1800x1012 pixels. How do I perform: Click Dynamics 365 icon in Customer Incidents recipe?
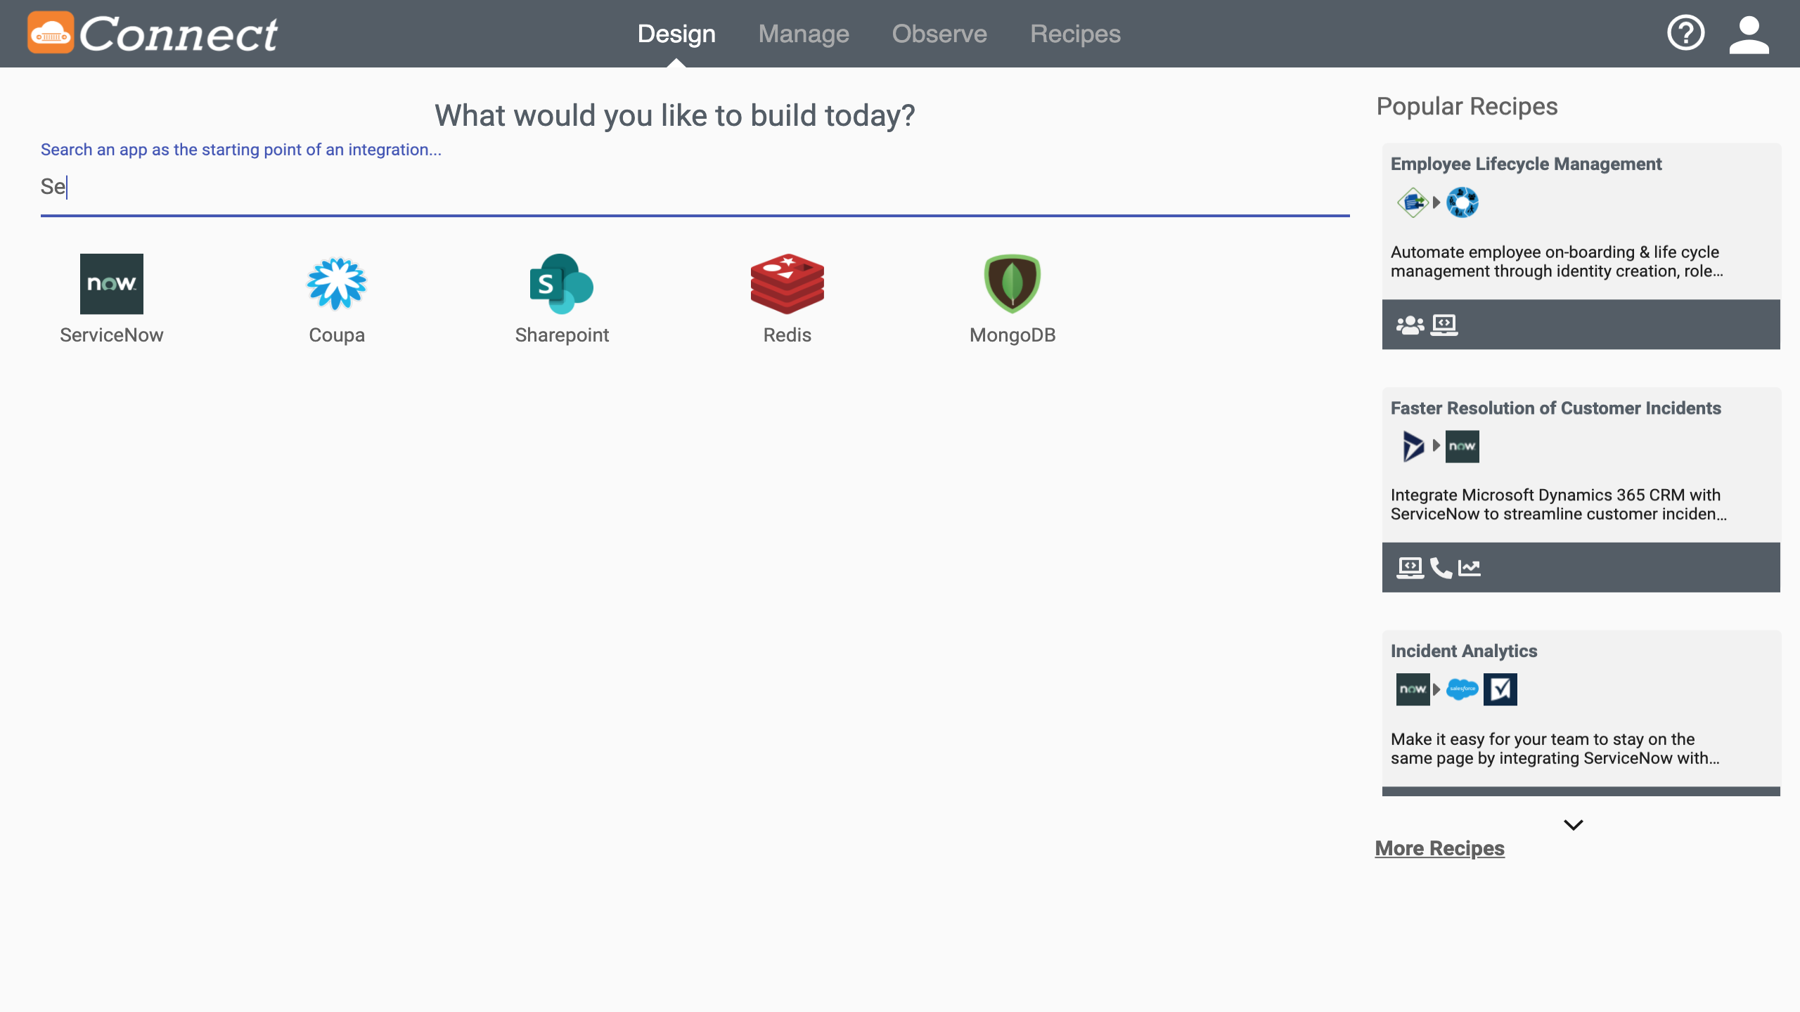[1413, 446]
